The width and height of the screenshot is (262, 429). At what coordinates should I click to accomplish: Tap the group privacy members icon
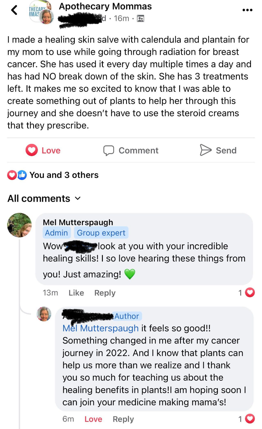(x=140, y=18)
